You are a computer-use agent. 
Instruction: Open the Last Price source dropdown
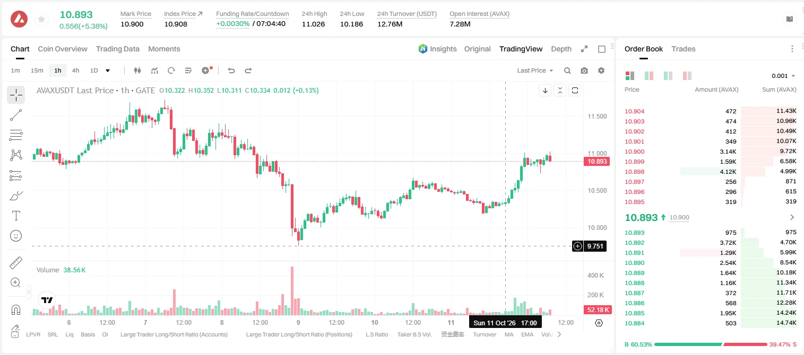(535, 70)
